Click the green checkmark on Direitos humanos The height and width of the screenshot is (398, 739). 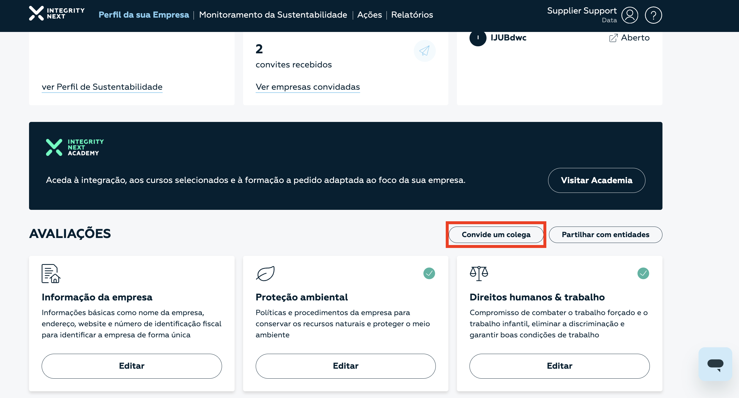(x=643, y=273)
